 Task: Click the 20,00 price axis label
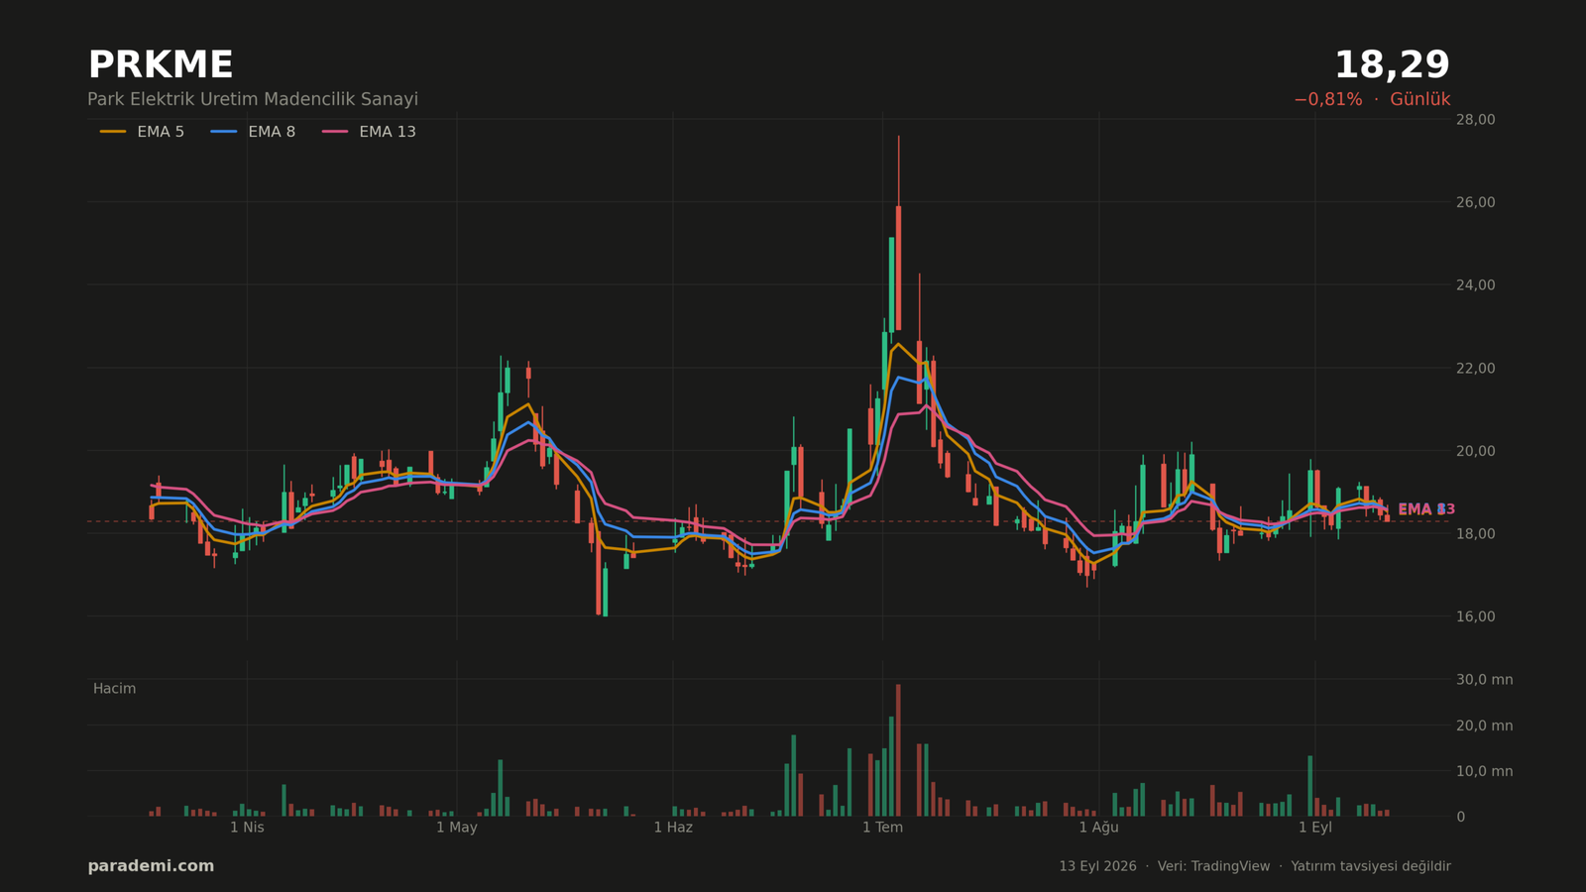click(x=1475, y=451)
